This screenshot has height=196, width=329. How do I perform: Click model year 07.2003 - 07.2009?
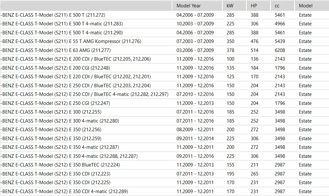pyautogui.click(x=195, y=41)
